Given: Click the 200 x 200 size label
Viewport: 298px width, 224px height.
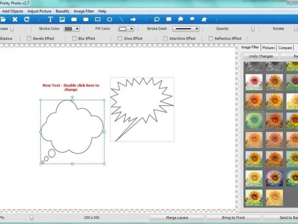Looking at the screenshot, I should (x=92, y=218).
